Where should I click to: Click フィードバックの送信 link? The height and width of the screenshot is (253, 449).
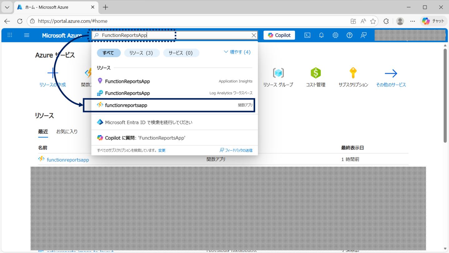pos(236,150)
